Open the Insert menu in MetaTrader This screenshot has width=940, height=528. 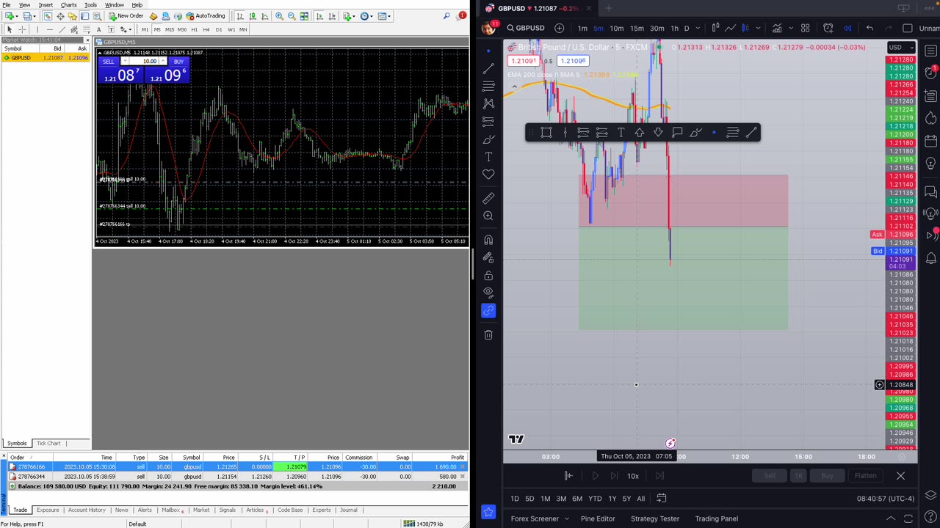click(46, 4)
